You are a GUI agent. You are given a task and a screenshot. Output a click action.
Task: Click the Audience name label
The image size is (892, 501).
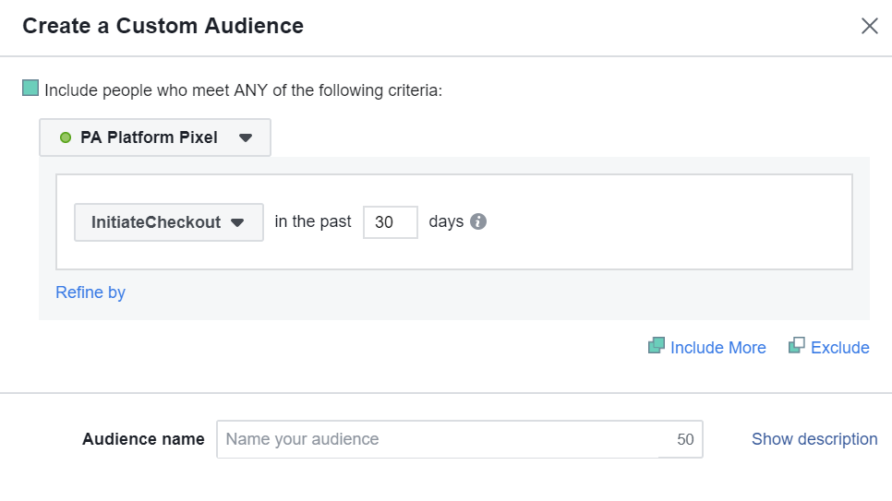pos(143,439)
